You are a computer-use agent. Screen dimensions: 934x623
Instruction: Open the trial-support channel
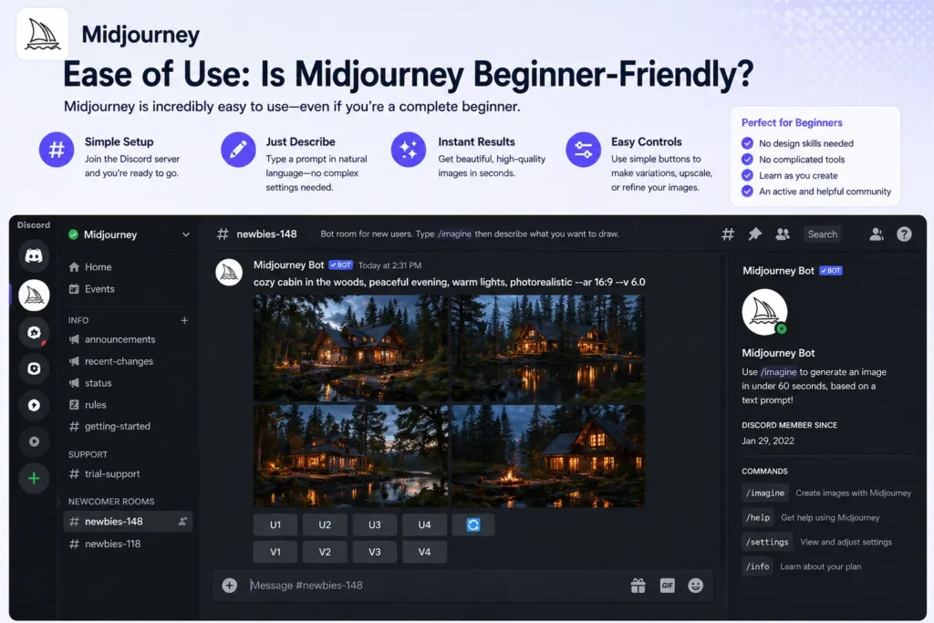(x=128, y=474)
